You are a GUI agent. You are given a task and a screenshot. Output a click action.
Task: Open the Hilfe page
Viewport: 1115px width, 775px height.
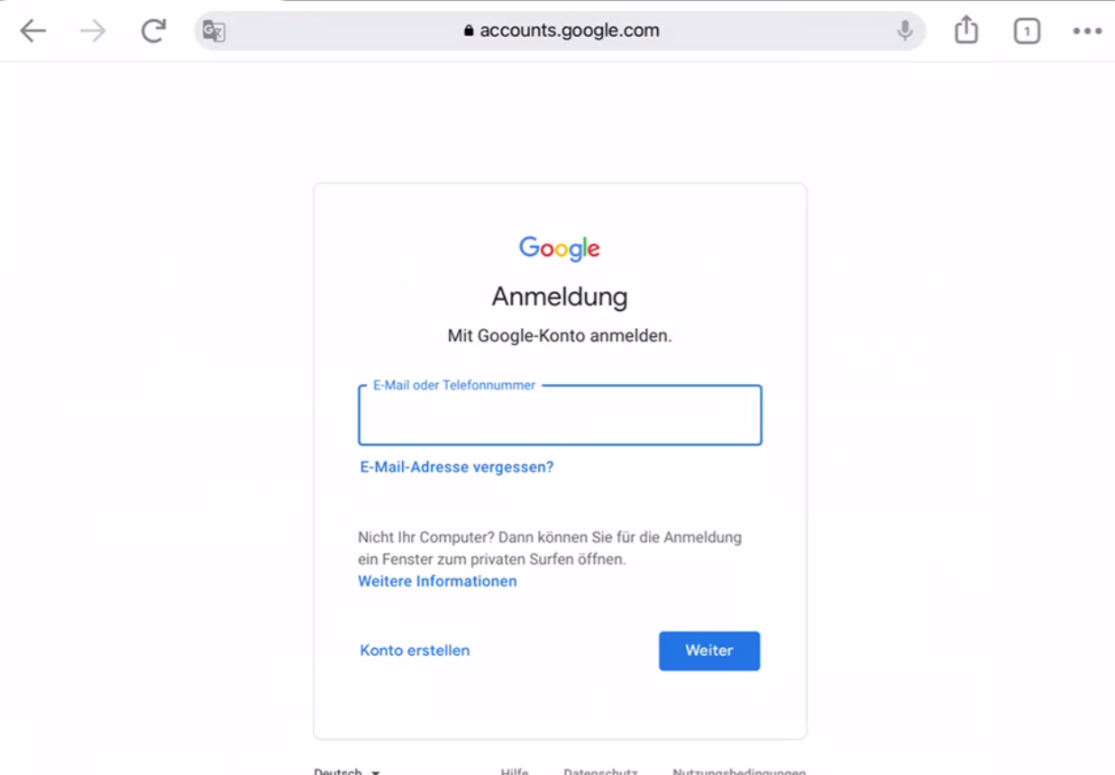tap(514, 771)
